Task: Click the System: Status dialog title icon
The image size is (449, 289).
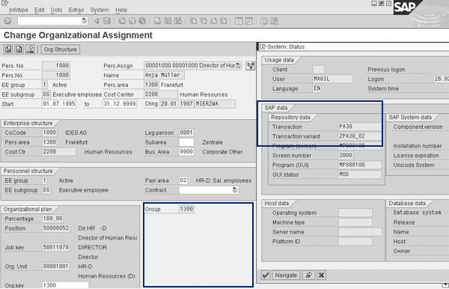Action: (263, 46)
